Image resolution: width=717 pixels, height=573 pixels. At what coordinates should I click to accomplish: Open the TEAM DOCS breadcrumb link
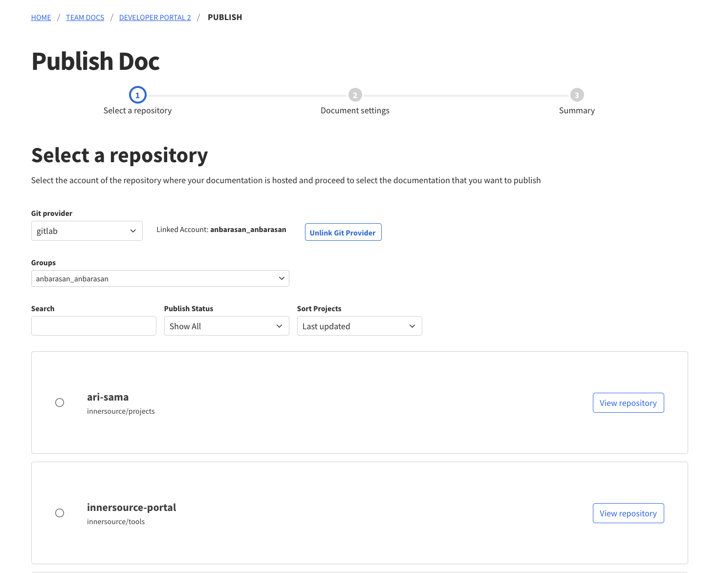[85, 17]
